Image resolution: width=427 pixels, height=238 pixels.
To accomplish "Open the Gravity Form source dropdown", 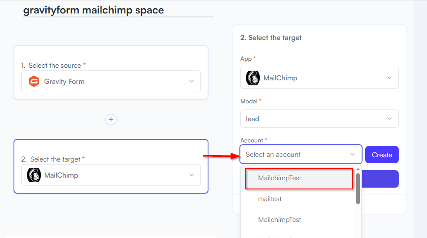I will (111, 81).
